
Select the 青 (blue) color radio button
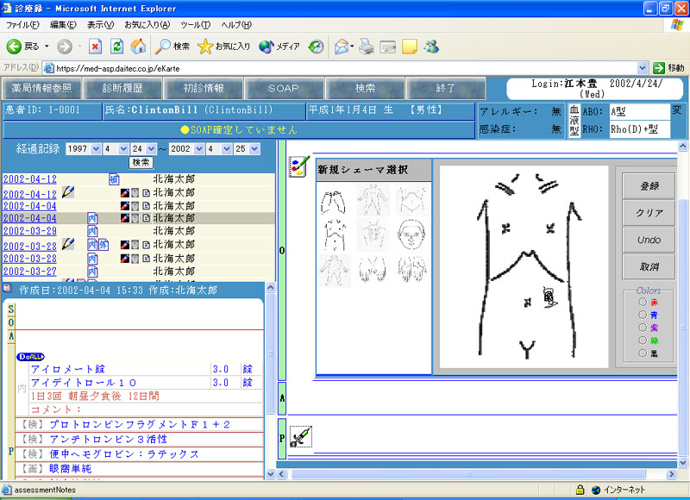point(642,315)
